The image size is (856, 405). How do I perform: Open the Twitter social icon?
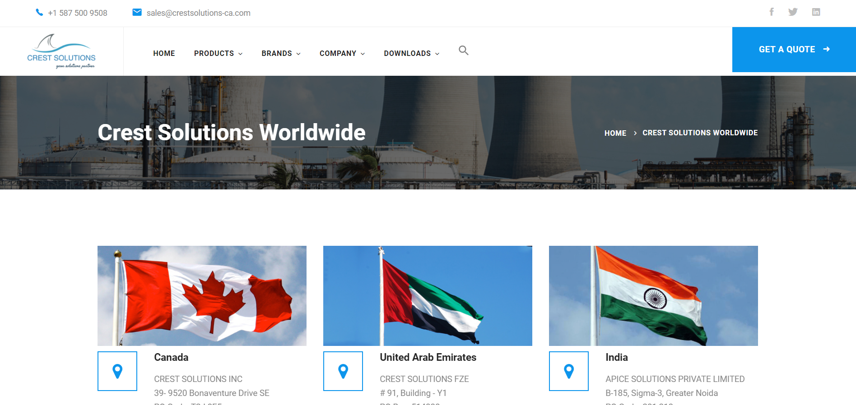coord(793,12)
